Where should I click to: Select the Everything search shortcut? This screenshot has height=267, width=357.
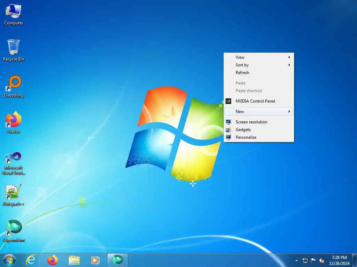click(14, 87)
